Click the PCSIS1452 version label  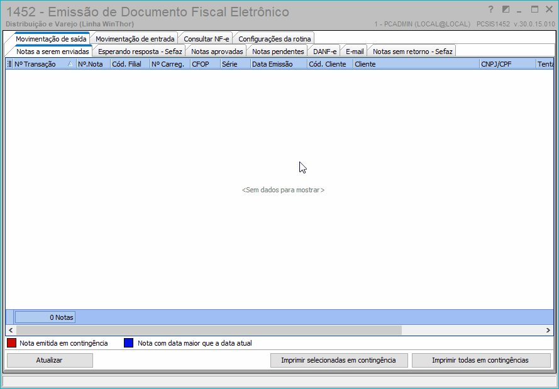pyautogui.click(x=516, y=25)
